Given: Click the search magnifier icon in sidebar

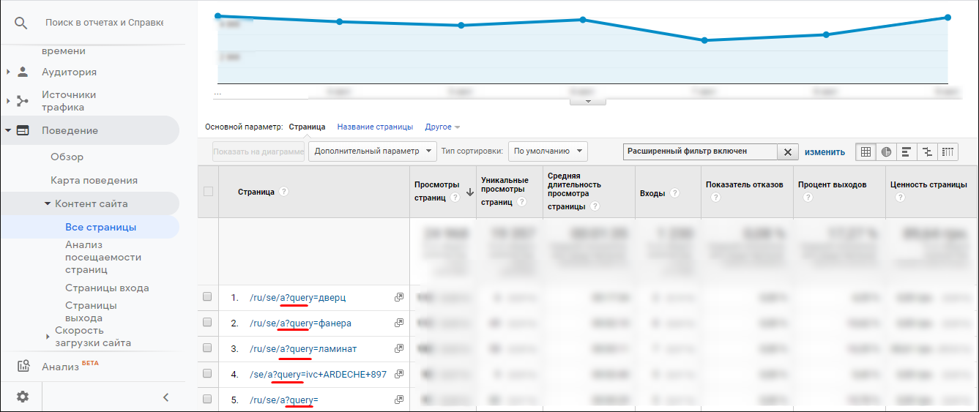Looking at the screenshot, I should [x=21, y=23].
